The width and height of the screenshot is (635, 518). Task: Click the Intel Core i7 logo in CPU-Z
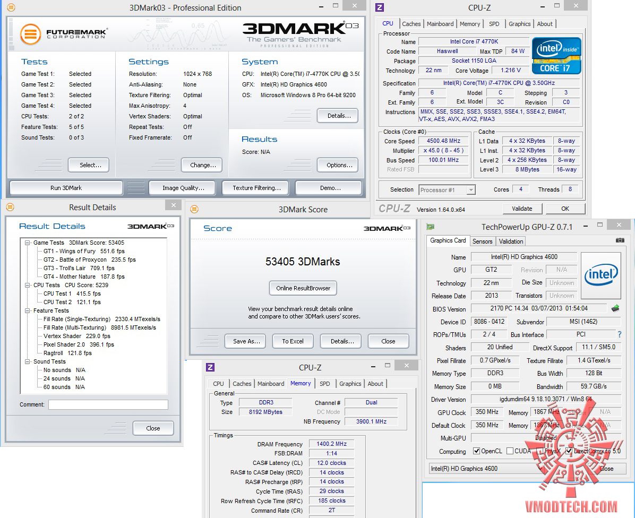556,55
